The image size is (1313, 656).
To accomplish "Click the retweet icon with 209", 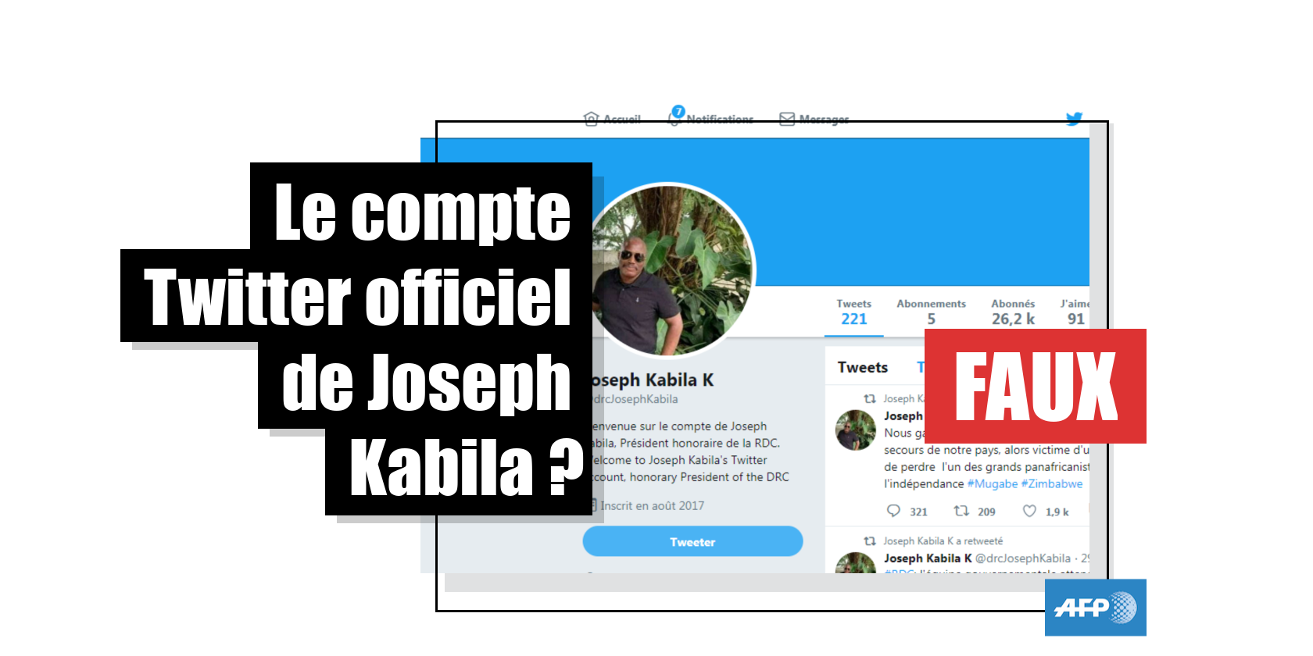I will tap(961, 512).
